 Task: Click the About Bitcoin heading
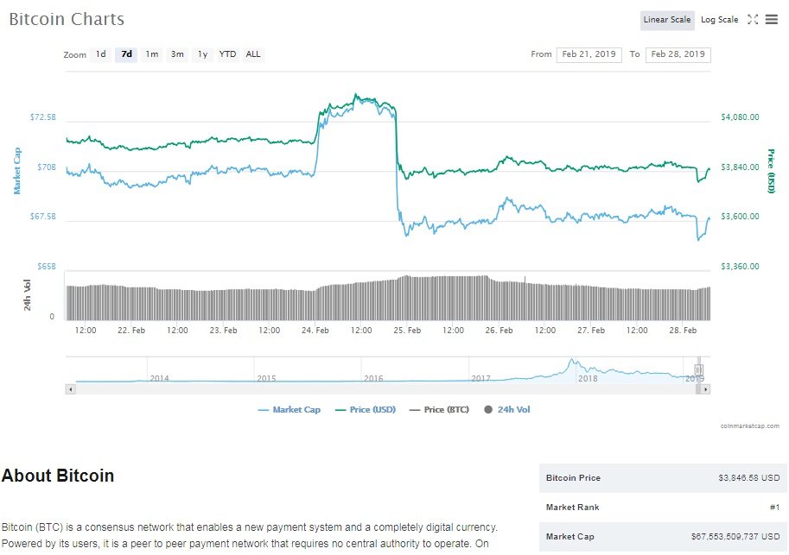click(58, 476)
